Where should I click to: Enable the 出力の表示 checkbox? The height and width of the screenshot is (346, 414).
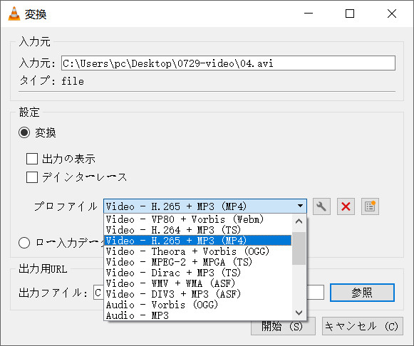coord(32,159)
